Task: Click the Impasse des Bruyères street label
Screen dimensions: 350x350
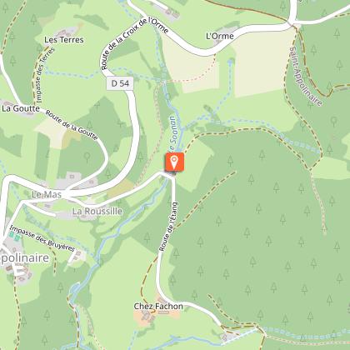Action: pyautogui.click(x=42, y=238)
